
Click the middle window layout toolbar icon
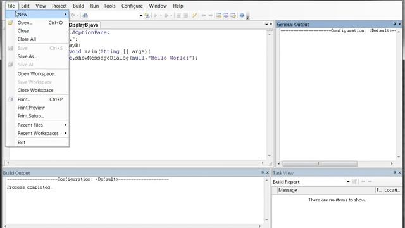pos(226,15)
